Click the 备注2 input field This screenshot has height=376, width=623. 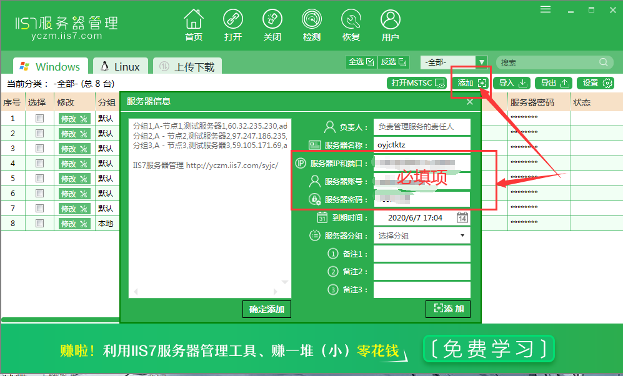[422, 272]
